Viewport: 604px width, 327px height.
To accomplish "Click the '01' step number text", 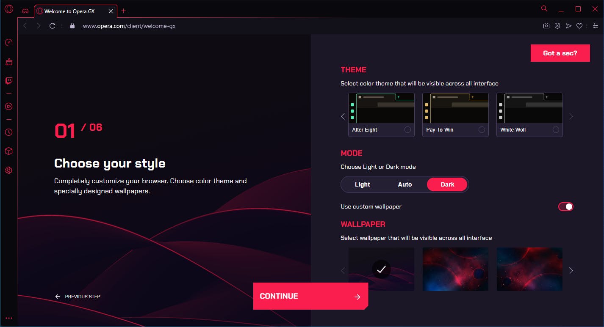I will click(65, 131).
